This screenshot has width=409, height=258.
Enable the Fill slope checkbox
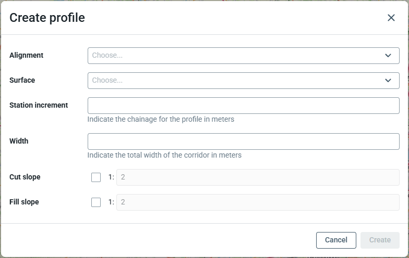[x=96, y=202]
